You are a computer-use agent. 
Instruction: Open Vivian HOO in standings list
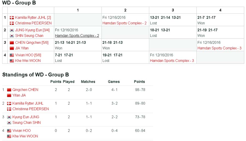coord(21,131)
